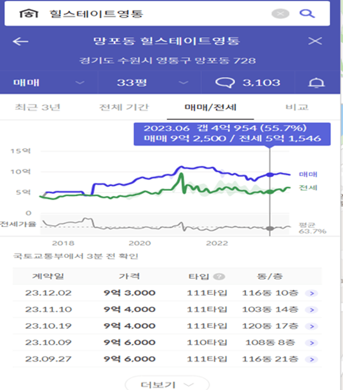Click the 23.11.10 contract date
This screenshot has width=343, height=390.
pyautogui.click(x=49, y=309)
